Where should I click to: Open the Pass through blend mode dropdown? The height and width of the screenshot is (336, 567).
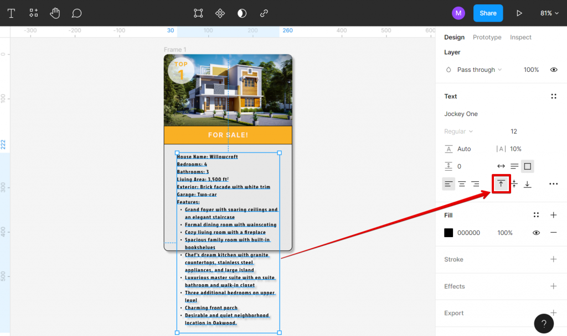(477, 70)
